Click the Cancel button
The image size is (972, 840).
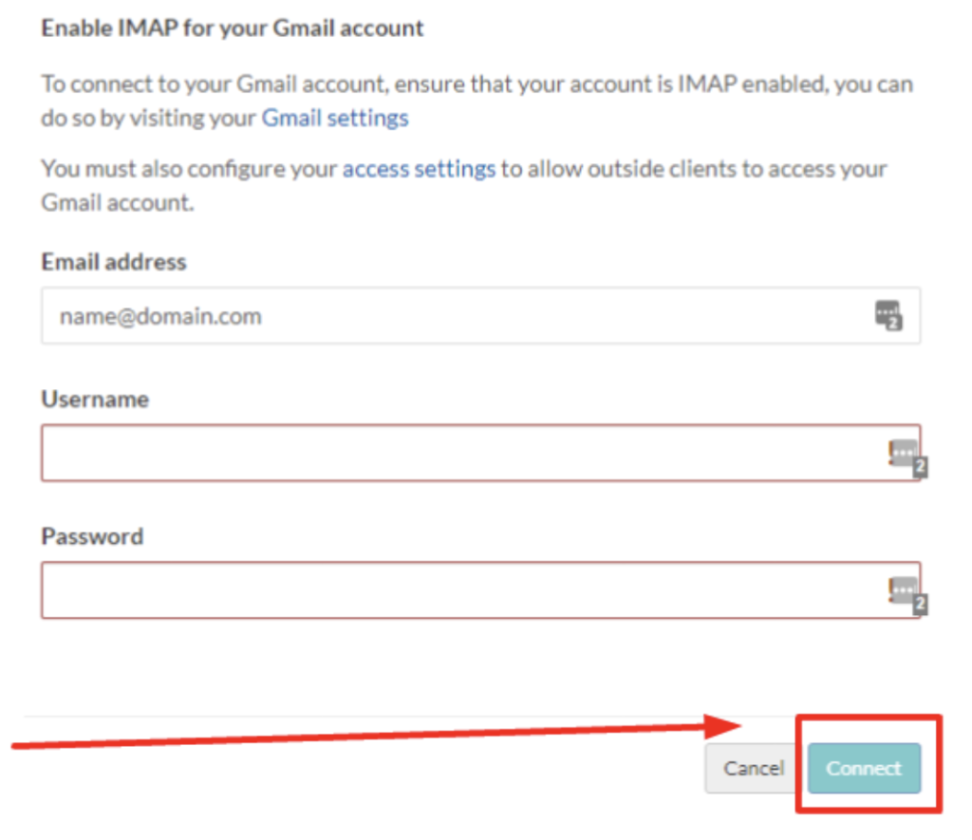pos(754,768)
